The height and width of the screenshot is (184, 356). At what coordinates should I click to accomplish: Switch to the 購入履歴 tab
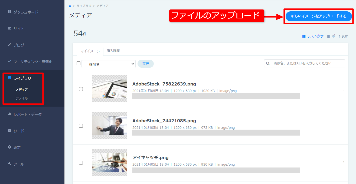113,51
